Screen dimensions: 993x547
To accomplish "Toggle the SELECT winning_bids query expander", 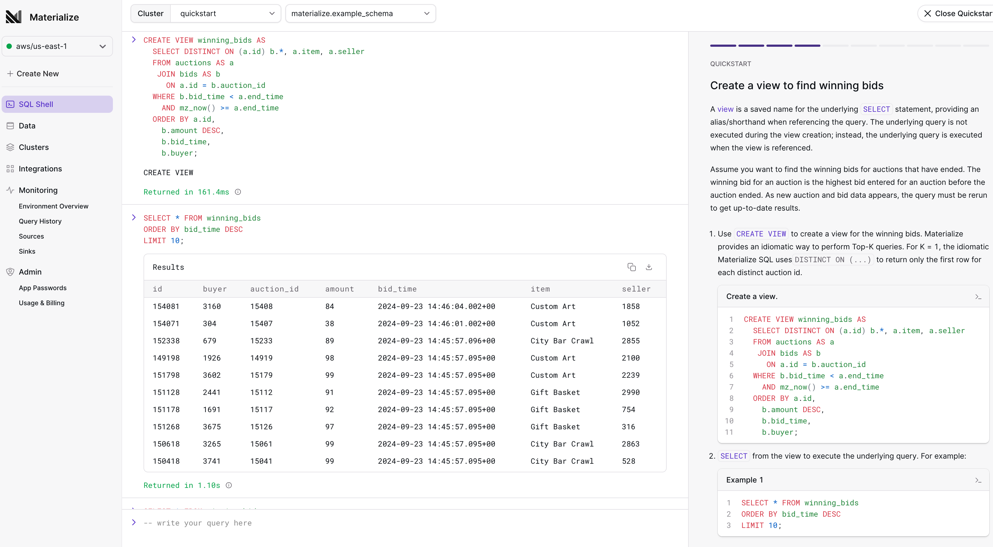I will pyautogui.click(x=133, y=218).
